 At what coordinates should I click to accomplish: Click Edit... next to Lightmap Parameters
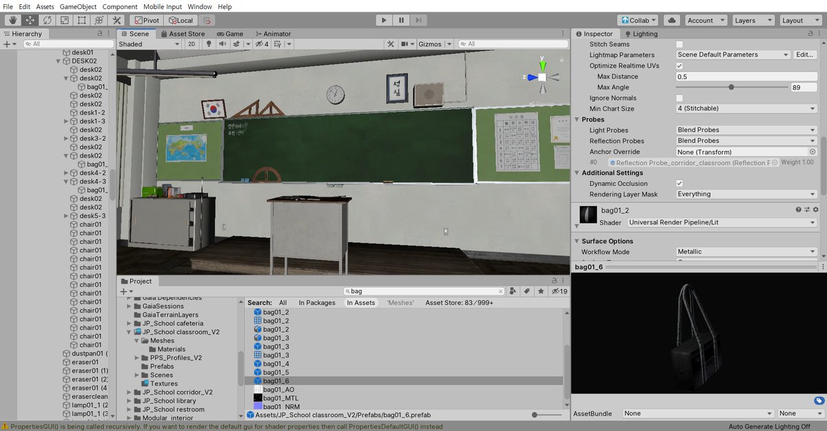click(x=805, y=54)
